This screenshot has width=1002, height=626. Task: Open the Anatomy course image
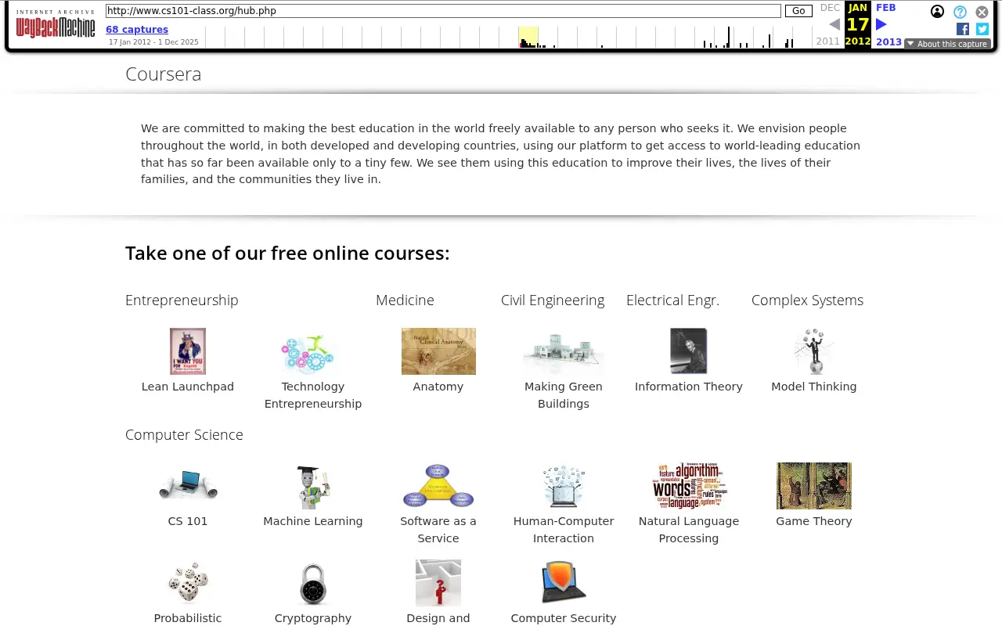coord(438,351)
